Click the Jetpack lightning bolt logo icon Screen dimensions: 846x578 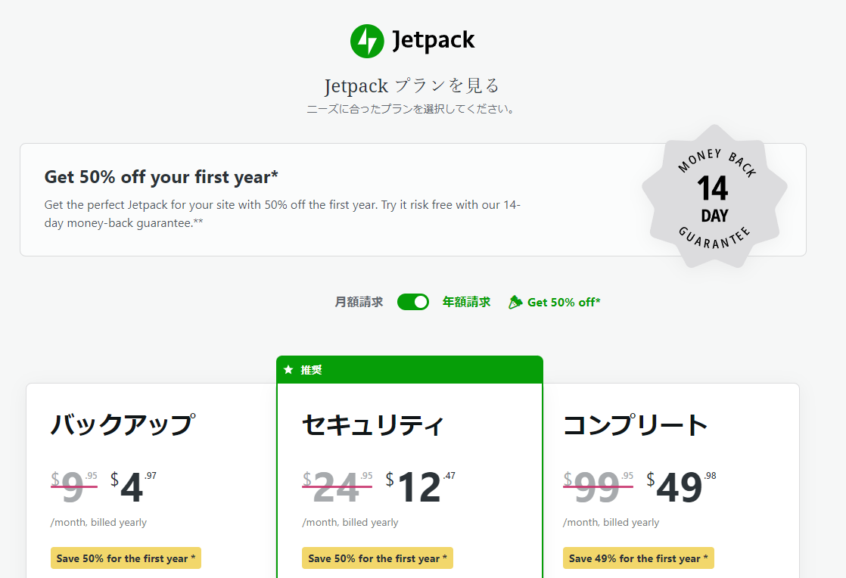pos(367,41)
